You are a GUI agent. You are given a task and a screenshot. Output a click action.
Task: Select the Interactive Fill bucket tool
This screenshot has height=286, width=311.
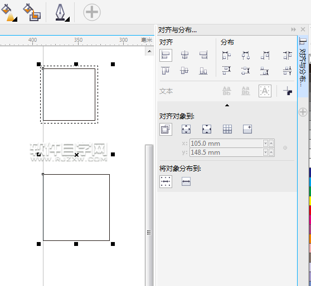tap(9, 13)
